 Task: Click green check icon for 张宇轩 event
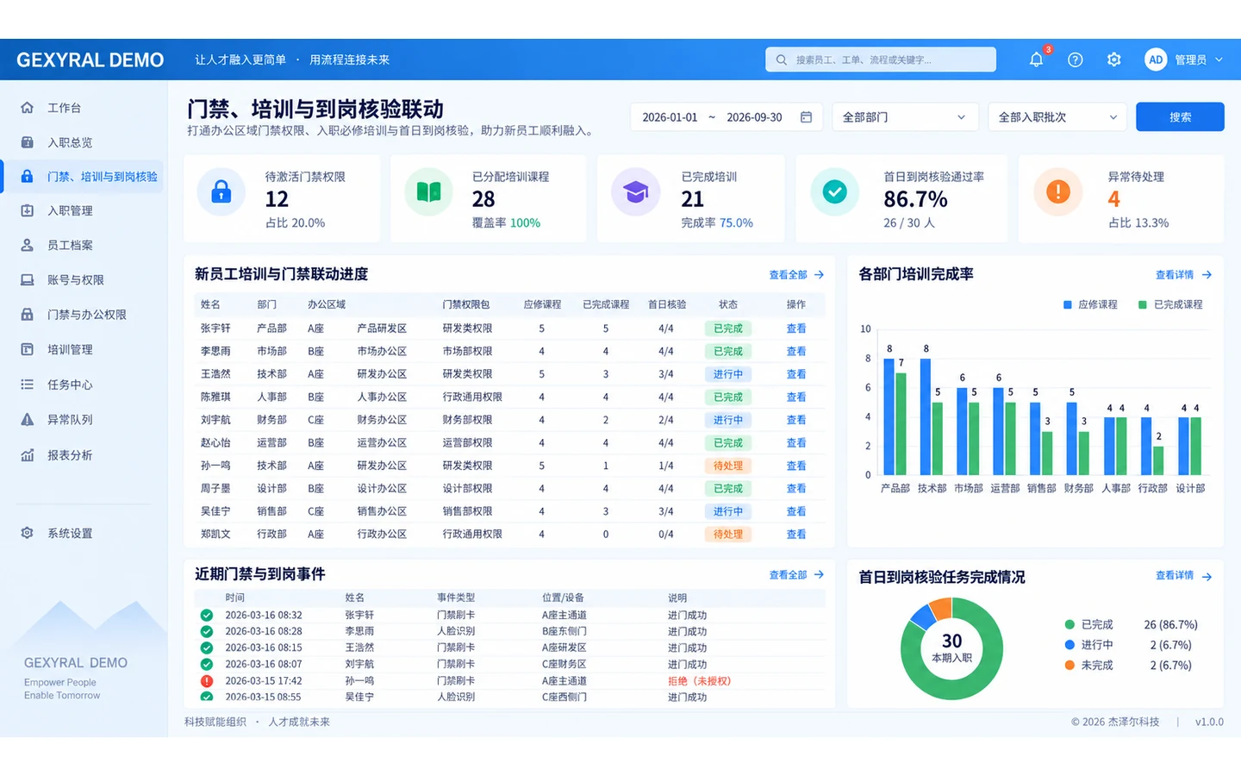[207, 616]
